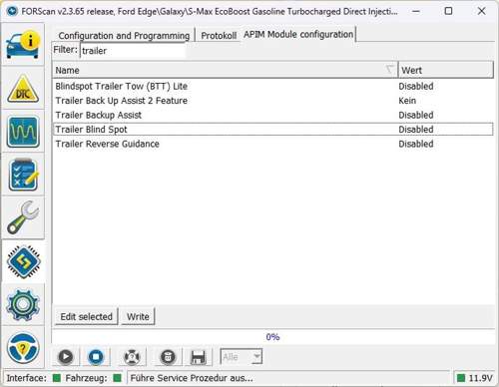Click the green voltage indicator square
The image size is (499, 387).
click(x=461, y=378)
